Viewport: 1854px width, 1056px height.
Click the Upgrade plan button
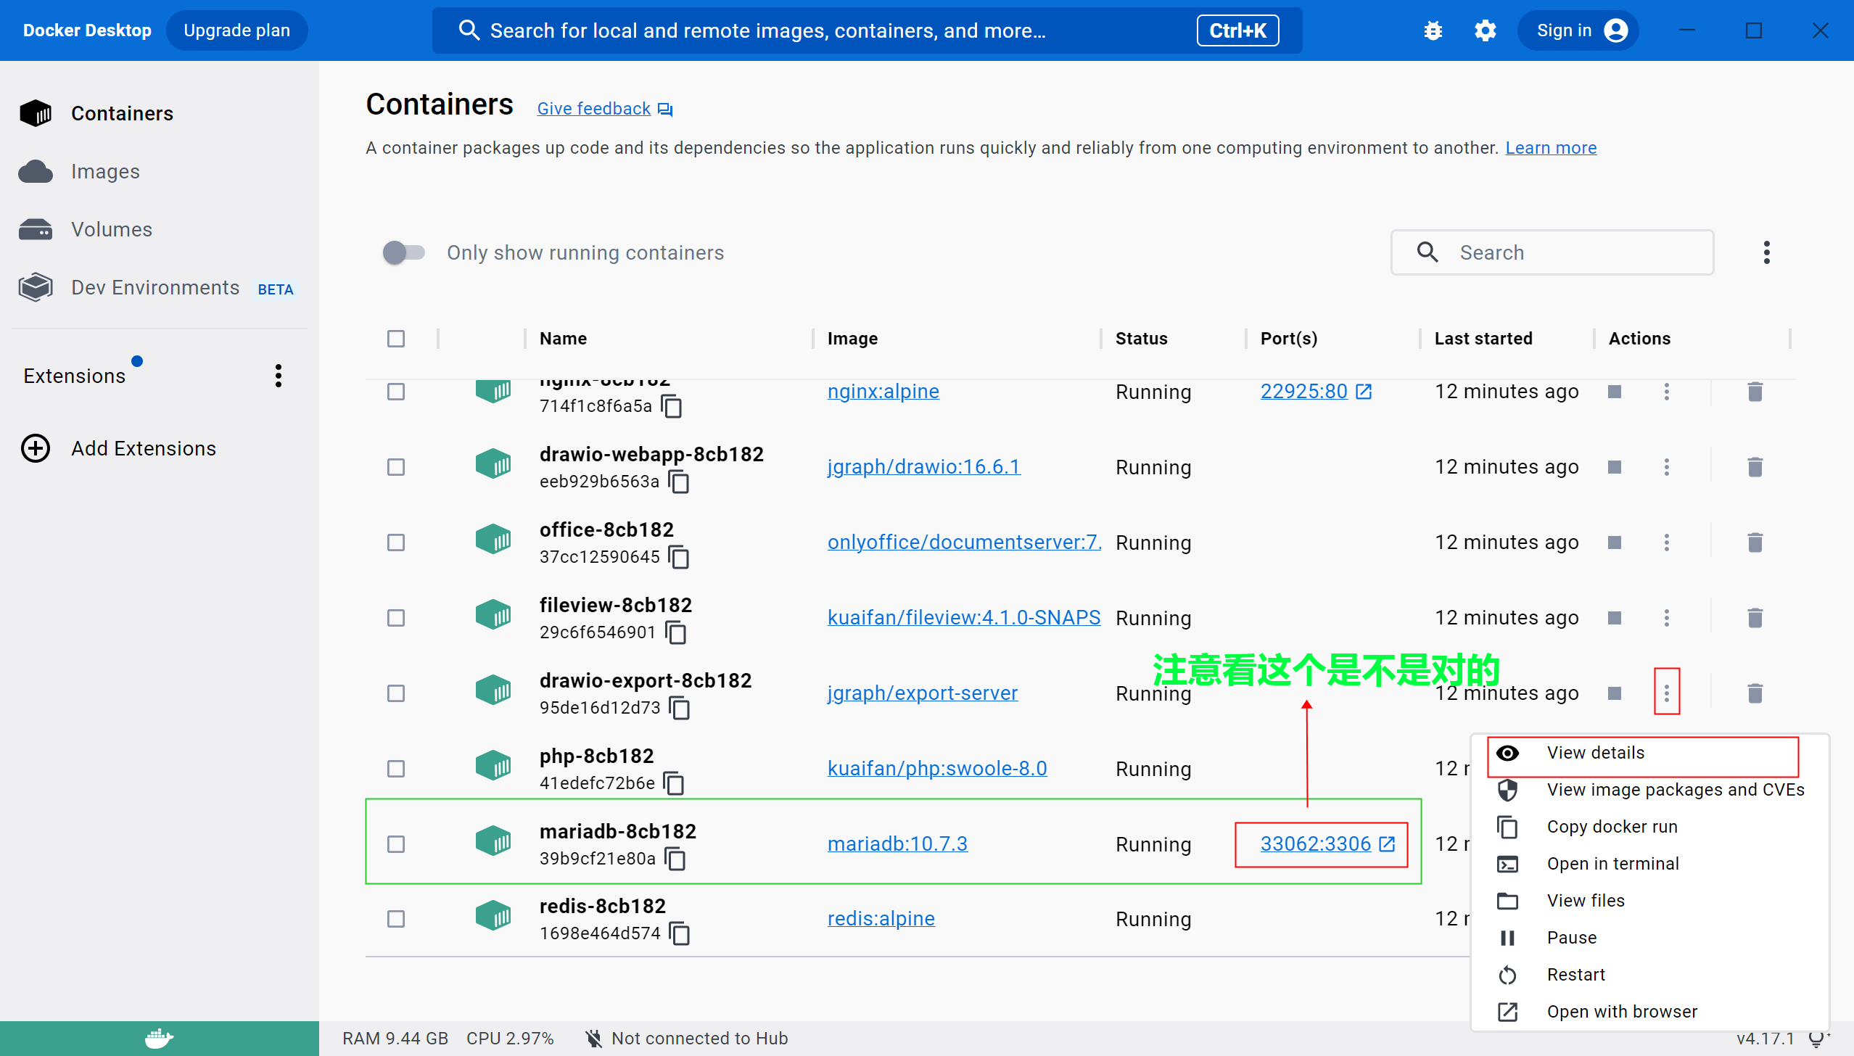pyautogui.click(x=236, y=30)
